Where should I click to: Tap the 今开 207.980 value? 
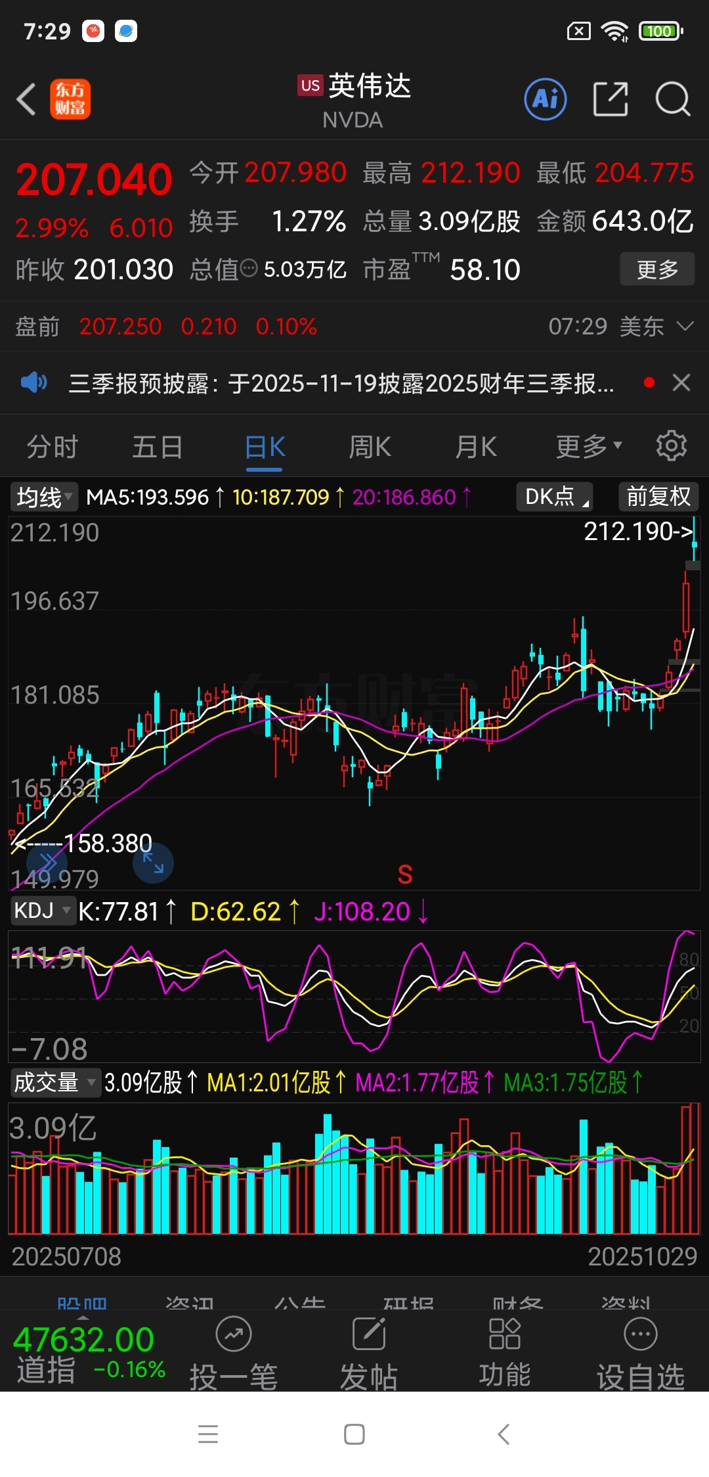tap(268, 173)
